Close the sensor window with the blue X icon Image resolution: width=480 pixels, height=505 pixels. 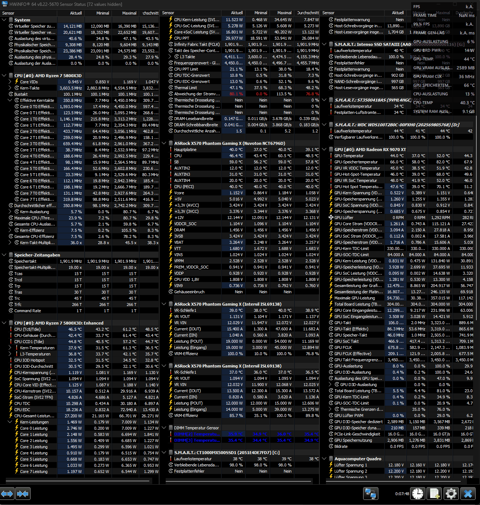(468, 494)
